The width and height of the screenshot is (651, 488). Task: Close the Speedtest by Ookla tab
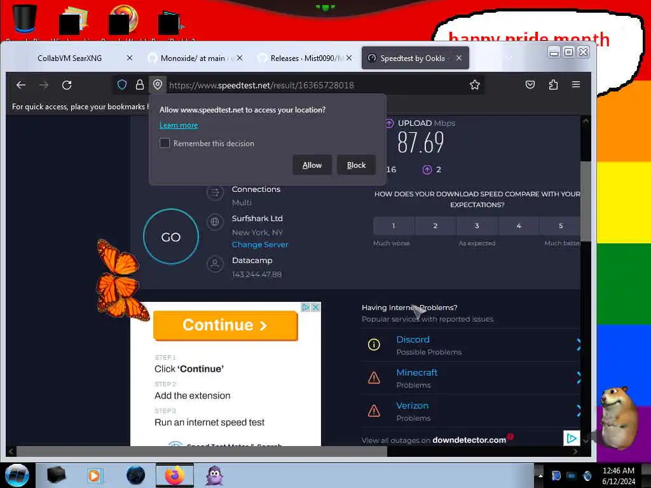459,58
